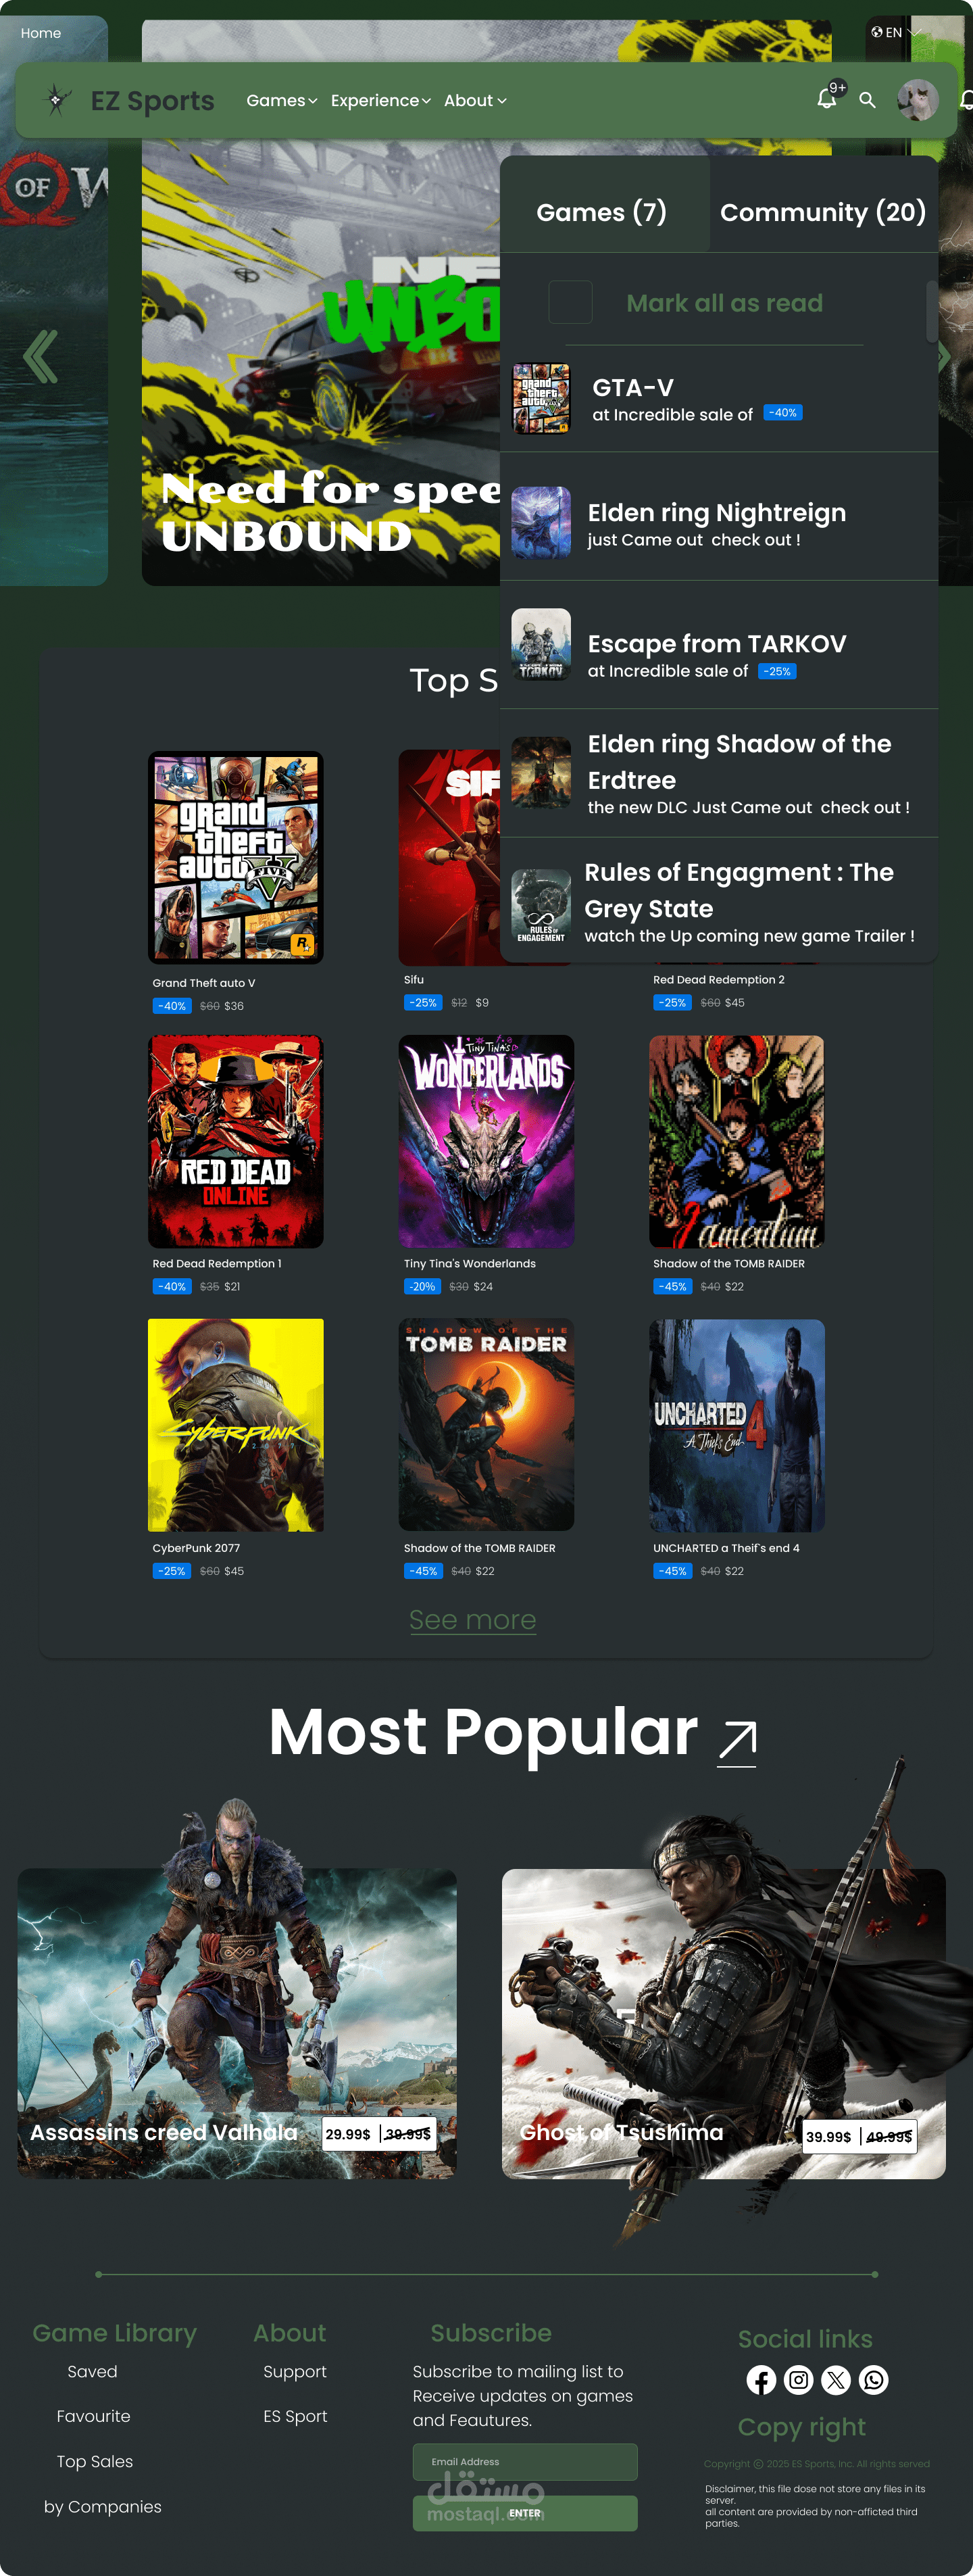Viewport: 973px width, 2576px height.
Task: Expand the Experience dropdown menu
Action: click(381, 101)
